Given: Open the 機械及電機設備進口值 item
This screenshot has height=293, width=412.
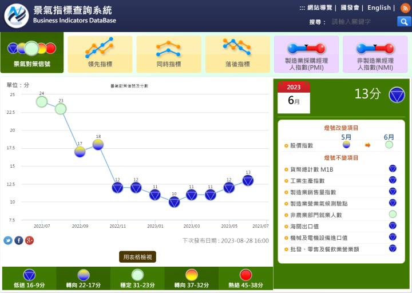Looking at the screenshot, I should pyautogui.click(x=319, y=238).
